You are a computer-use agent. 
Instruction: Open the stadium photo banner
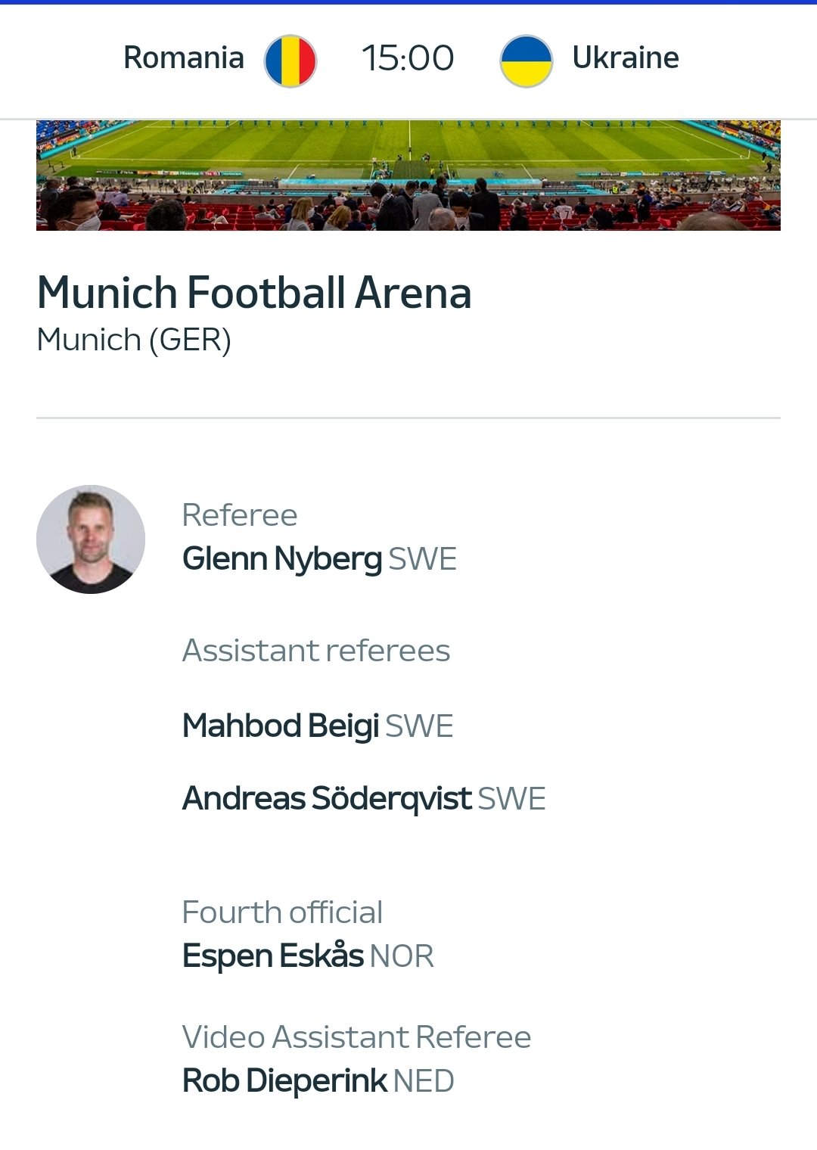click(x=408, y=175)
